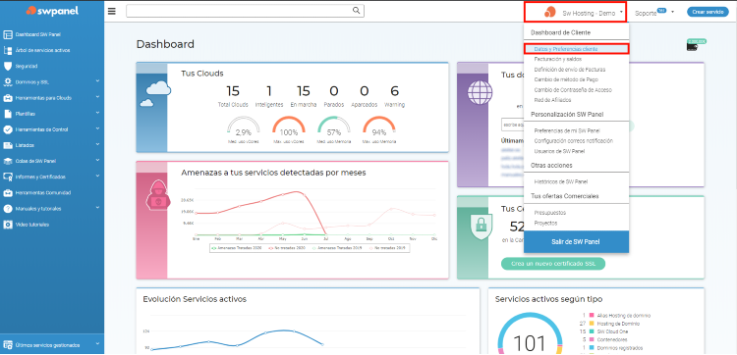
Task: Toggle the hamburger menu icon
Action: point(111,11)
